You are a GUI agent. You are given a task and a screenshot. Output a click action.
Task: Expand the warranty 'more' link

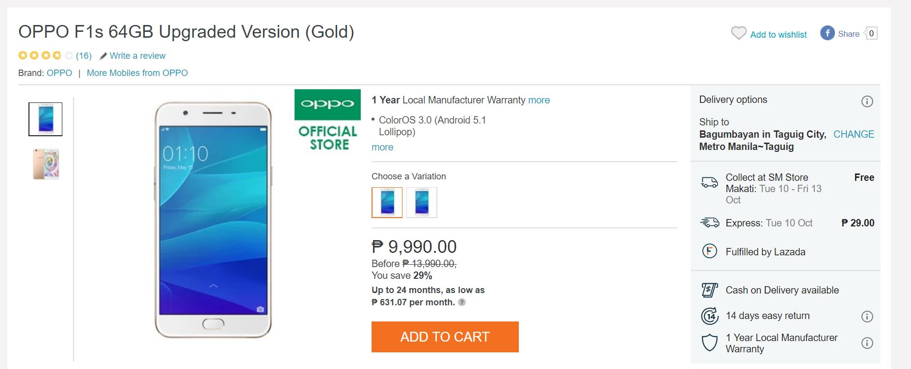coord(538,100)
